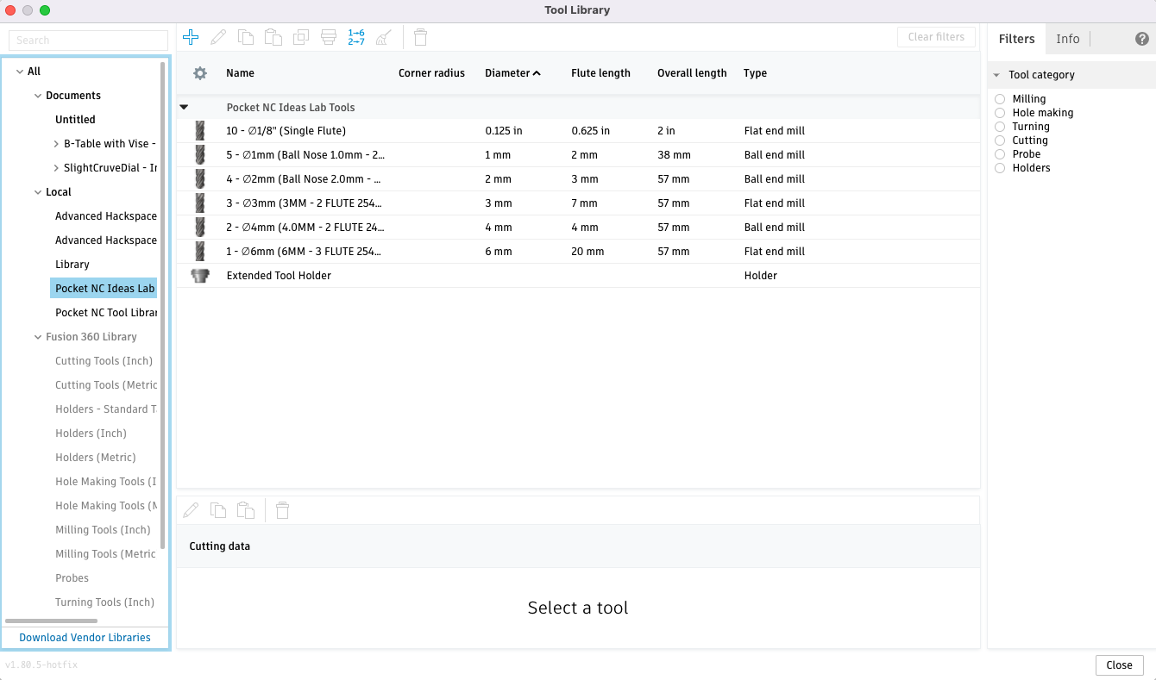Switch to the Filters tab
The width and height of the screenshot is (1156, 680).
pos(1016,39)
